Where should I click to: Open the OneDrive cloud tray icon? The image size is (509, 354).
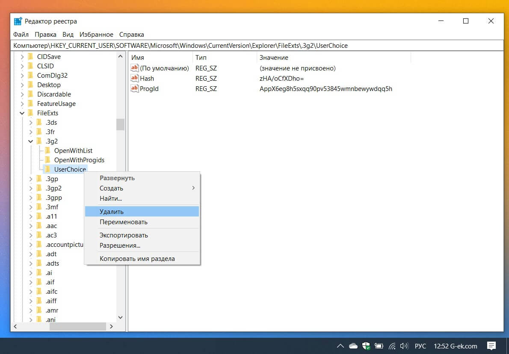[x=353, y=346]
